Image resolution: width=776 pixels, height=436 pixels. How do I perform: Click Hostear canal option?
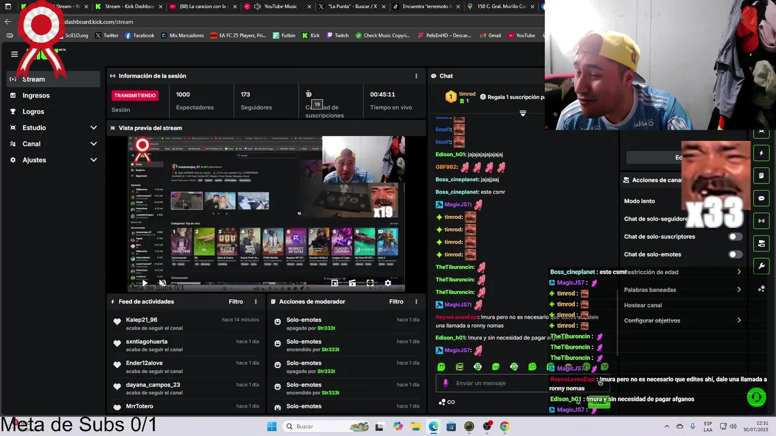pyautogui.click(x=643, y=305)
